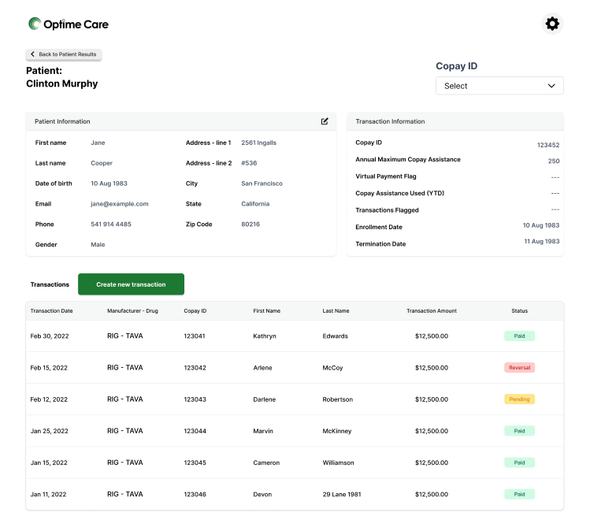Click the back arrow chevron icon
This screenshot has height=527, width=590.
tap(32, 54)
